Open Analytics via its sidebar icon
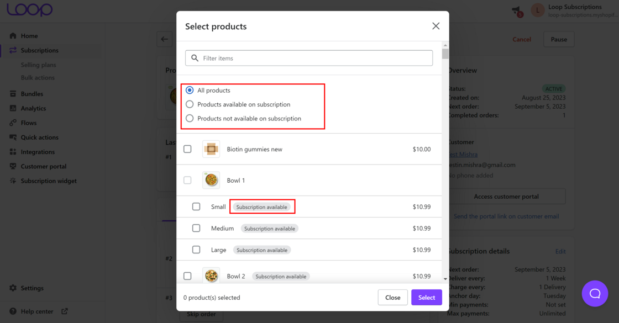 coord(13,108)
